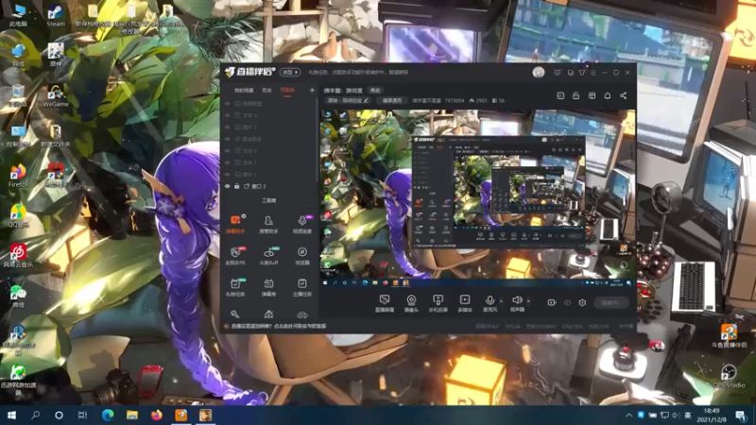
Task: Open the Steam desktop shortcut
Action: 56,15
